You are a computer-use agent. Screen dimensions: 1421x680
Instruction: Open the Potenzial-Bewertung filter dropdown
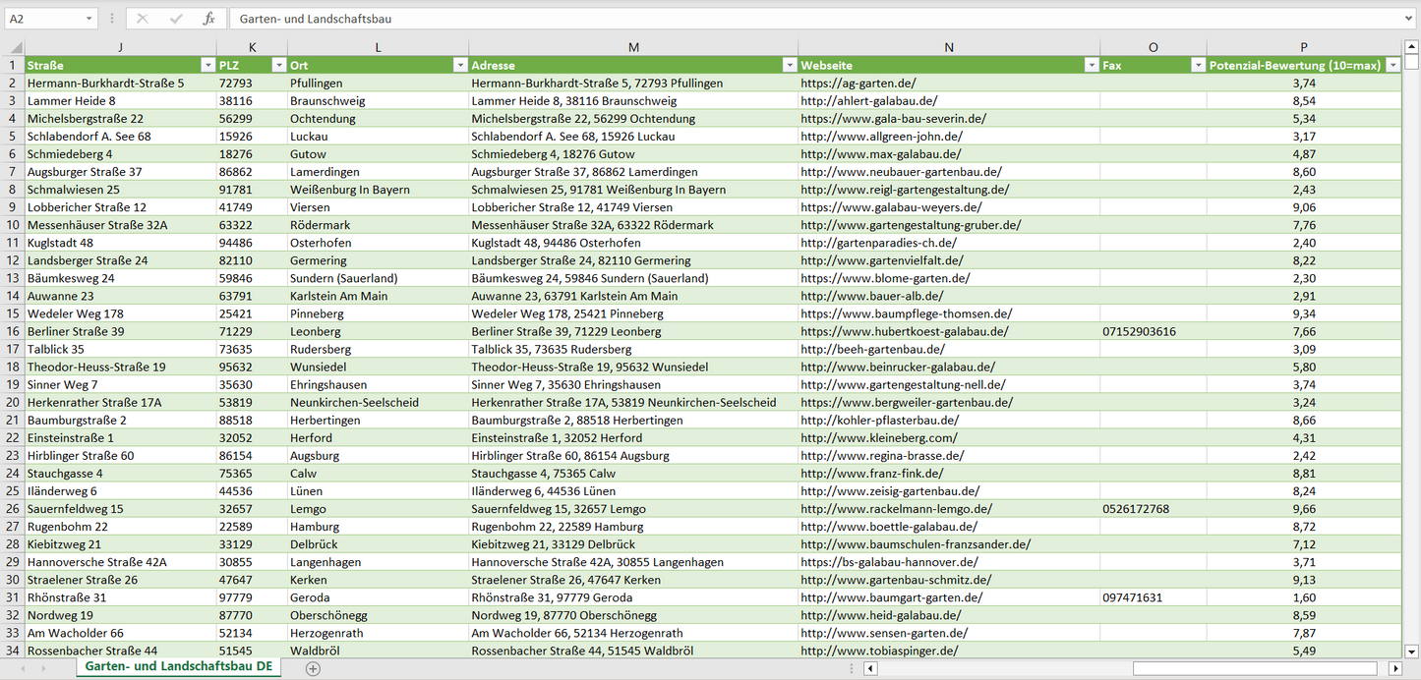[x=1392, y=66]
